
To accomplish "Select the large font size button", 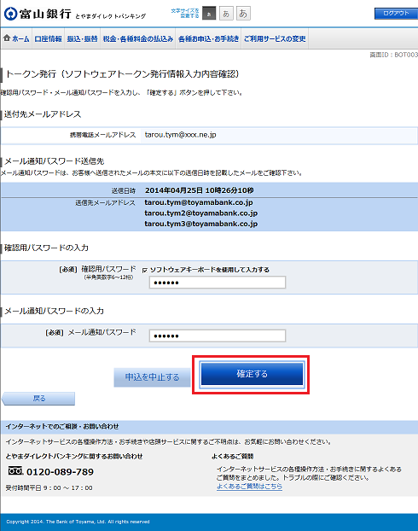I will [x=243, y=14].
